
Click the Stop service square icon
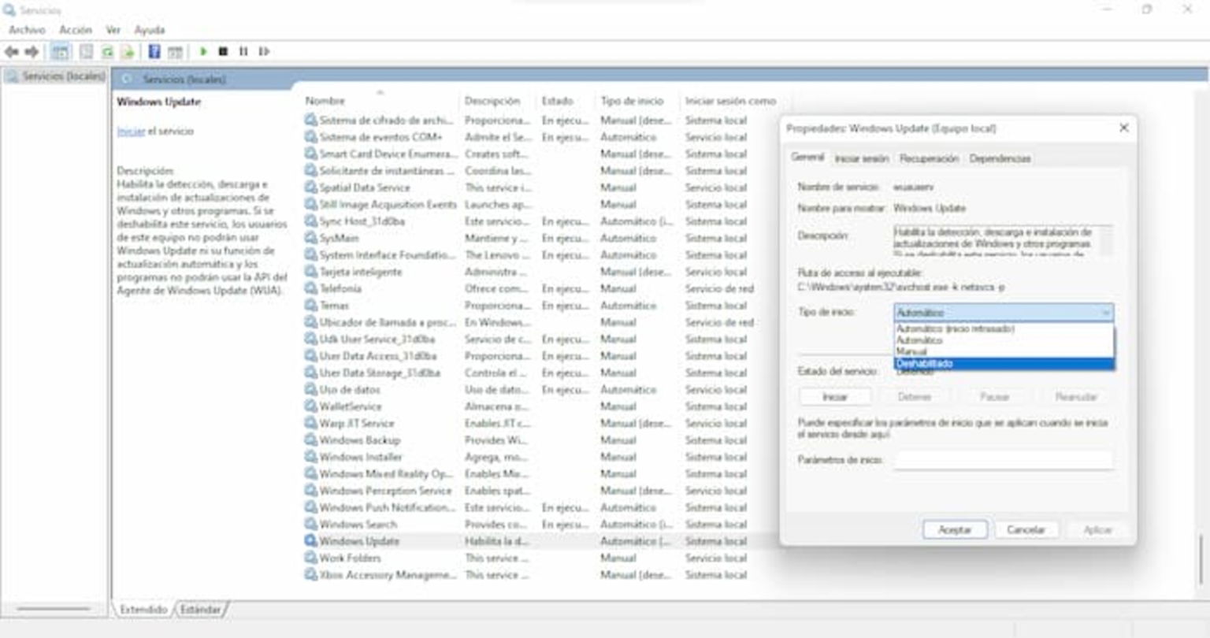(x=223, y=52)
